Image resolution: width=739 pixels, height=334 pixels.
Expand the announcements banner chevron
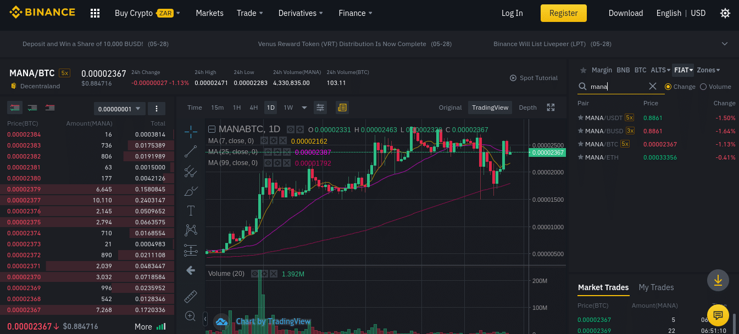725,44
